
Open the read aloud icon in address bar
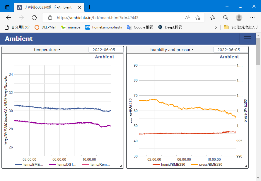click(x=187, y=18)
